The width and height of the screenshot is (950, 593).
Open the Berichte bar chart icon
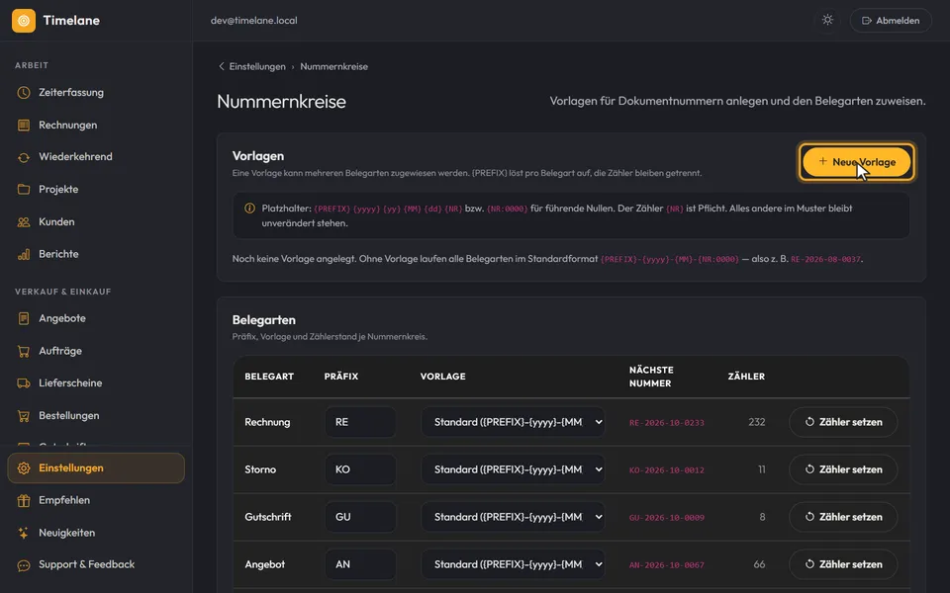pyautogui.click(x=24, y=254)
